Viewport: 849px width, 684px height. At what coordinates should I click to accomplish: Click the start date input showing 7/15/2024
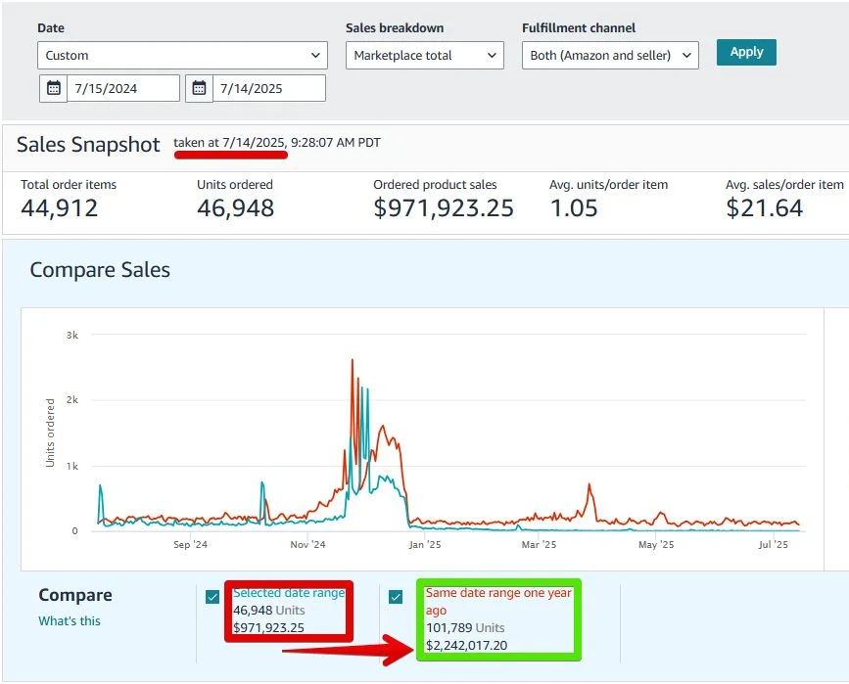[x=118, y=87]
